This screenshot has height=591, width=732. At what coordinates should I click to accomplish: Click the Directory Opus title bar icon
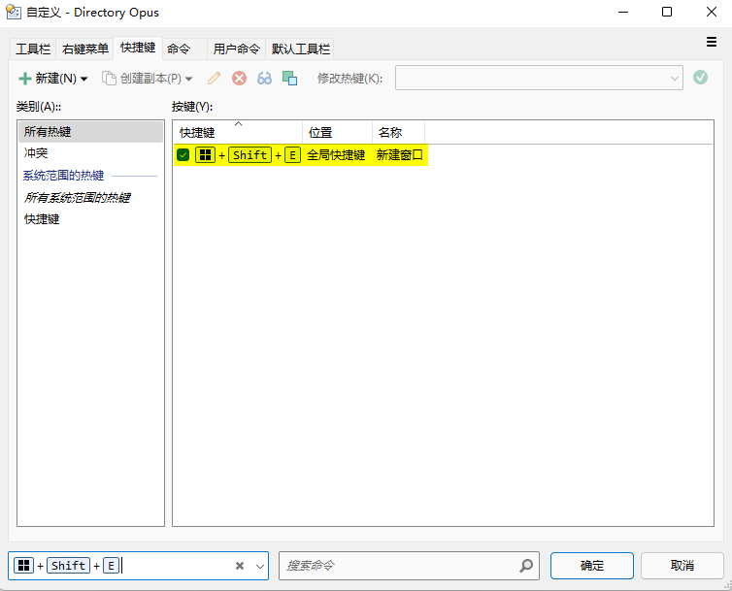13,13
